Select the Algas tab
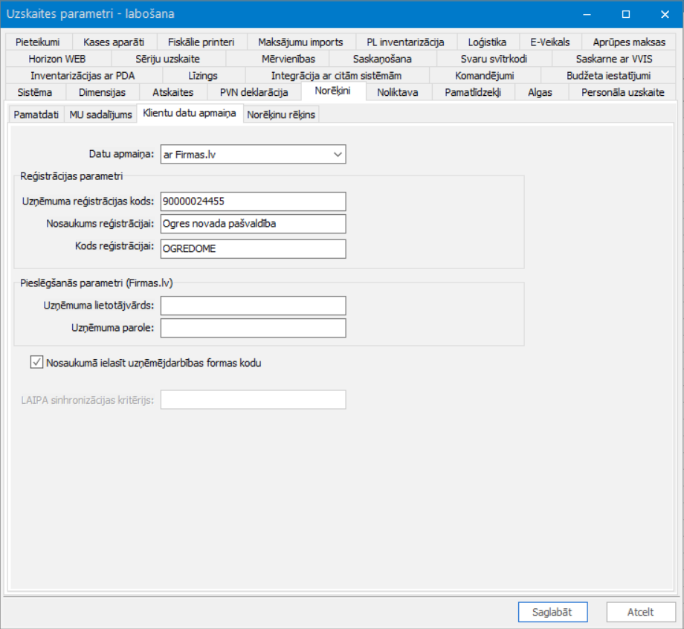The width and height of the screenshot is (684, 629). click(x=540, y=92)
